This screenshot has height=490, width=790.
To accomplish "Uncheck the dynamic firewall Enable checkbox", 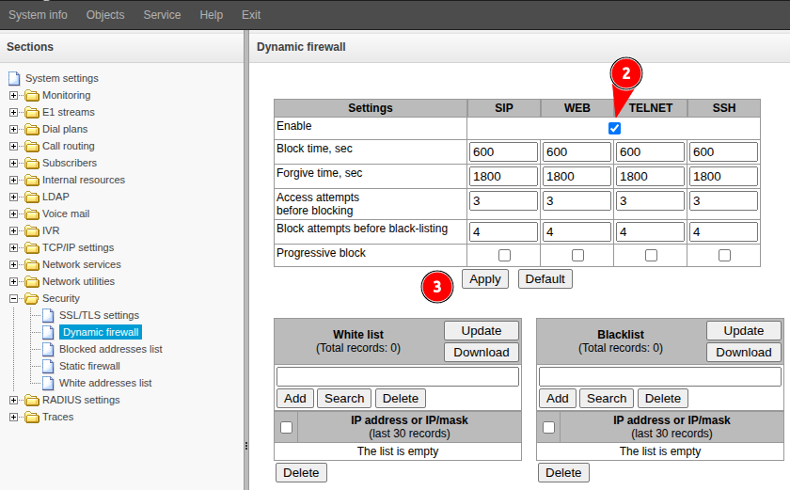I will pos(614,128).
